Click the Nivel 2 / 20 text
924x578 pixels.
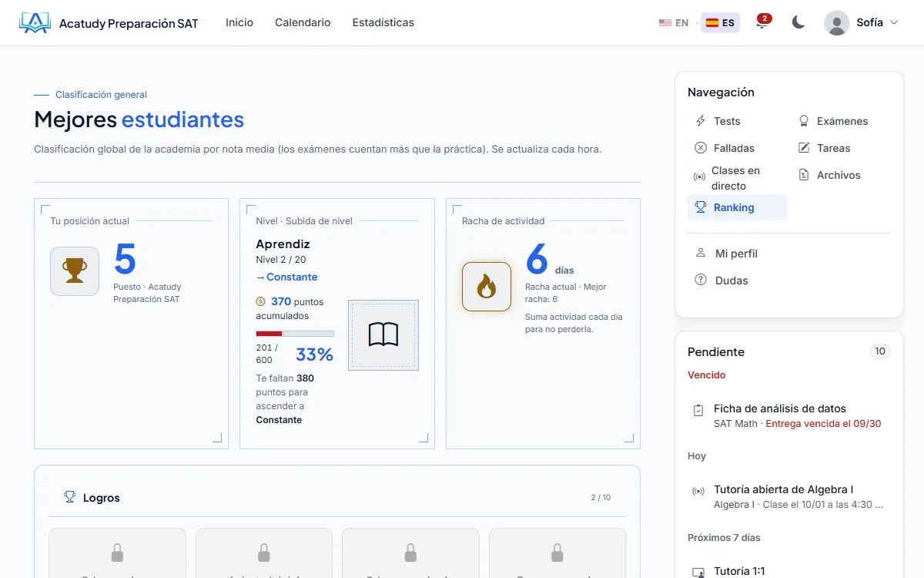click(x=281, y=260)
